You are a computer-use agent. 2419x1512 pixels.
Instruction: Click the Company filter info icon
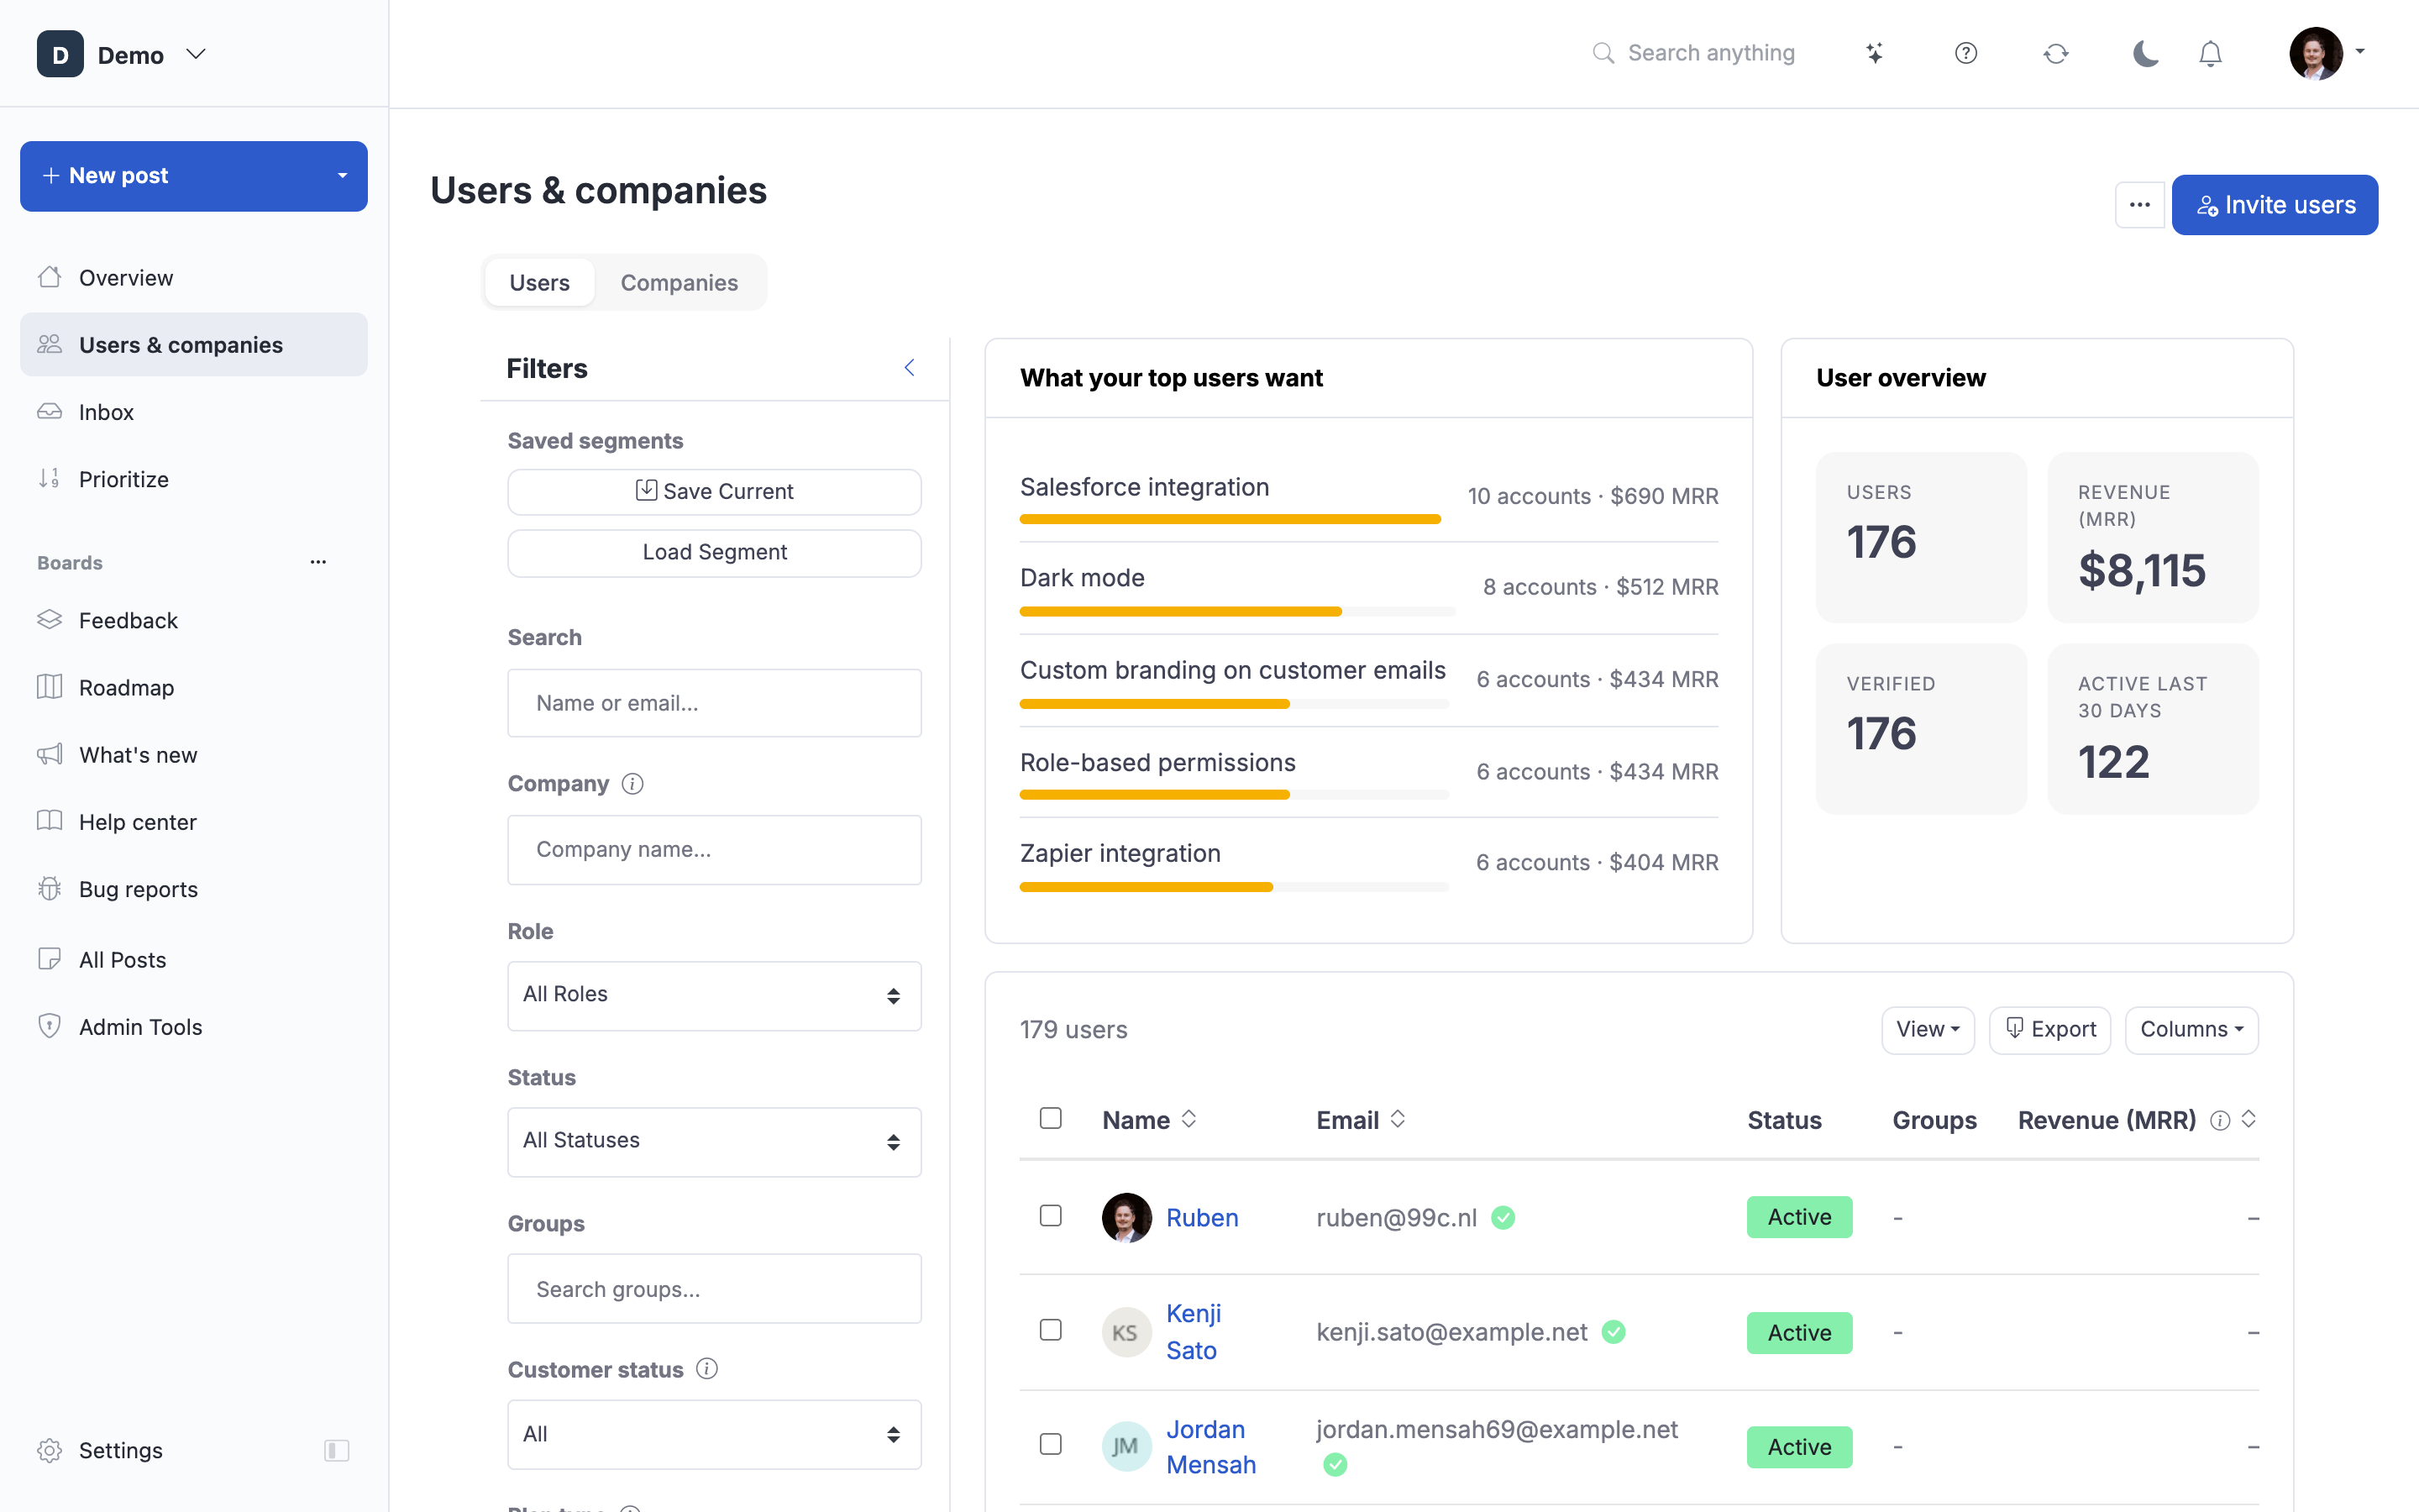(632, 784)
